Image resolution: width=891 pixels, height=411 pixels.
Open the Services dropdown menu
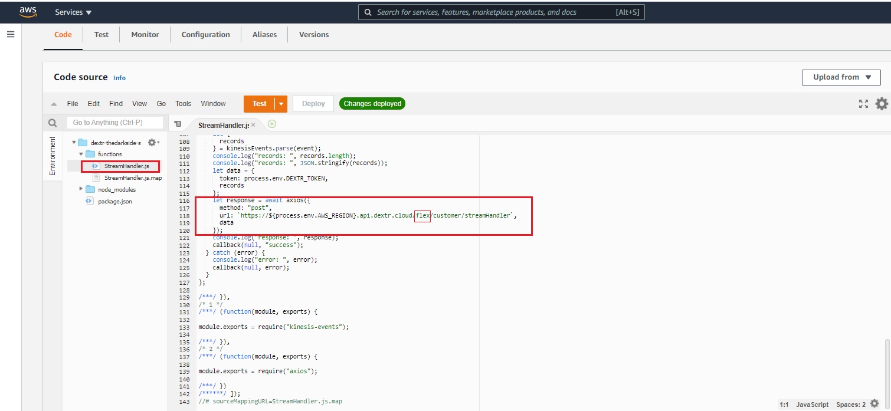73,12
